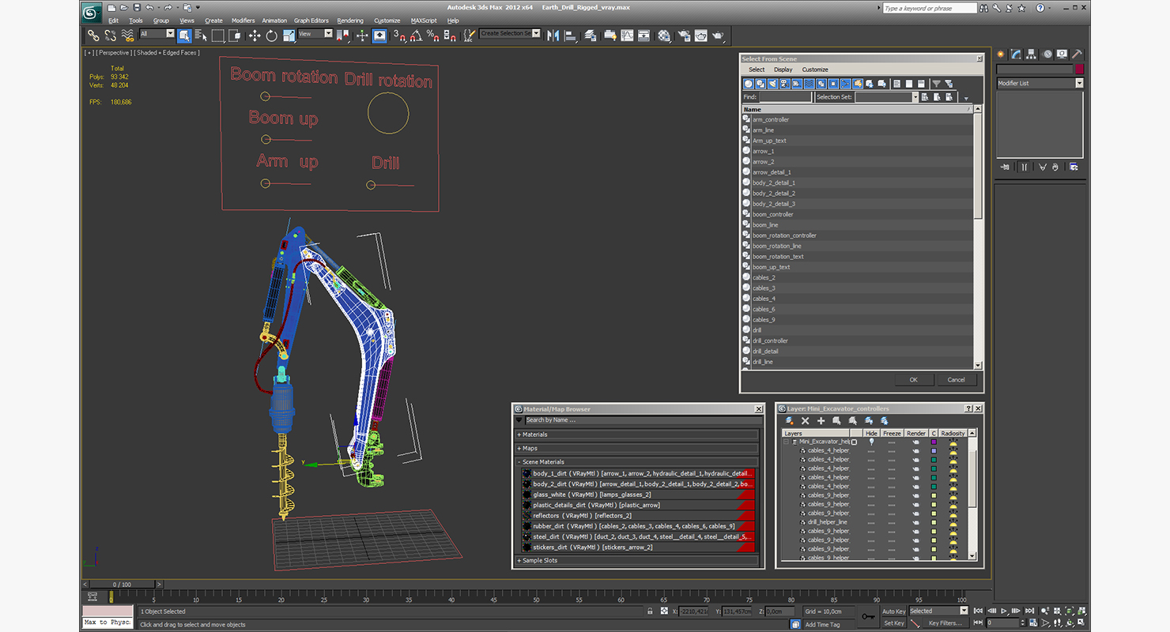The image size is (1170, 632).
Task: Open the Key Filters dialog
Action: pyautogui.click(x=945, y=623)
